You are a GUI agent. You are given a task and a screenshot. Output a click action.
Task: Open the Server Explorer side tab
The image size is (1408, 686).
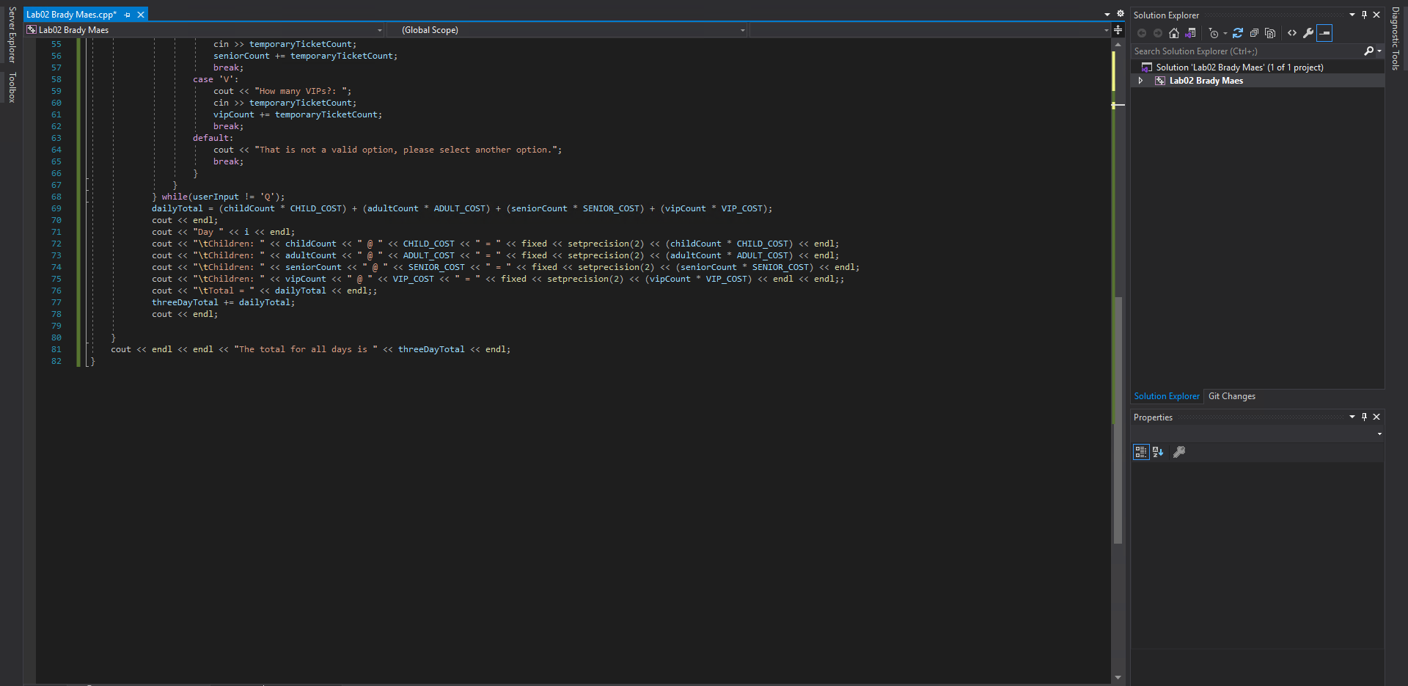pos(12,34)
